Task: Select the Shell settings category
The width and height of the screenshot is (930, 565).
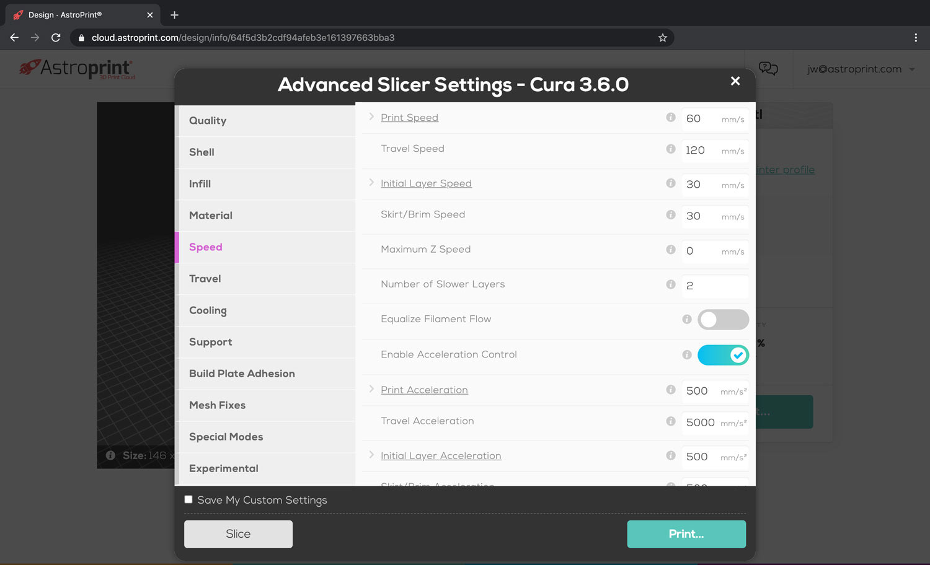Action: [267, 152]
